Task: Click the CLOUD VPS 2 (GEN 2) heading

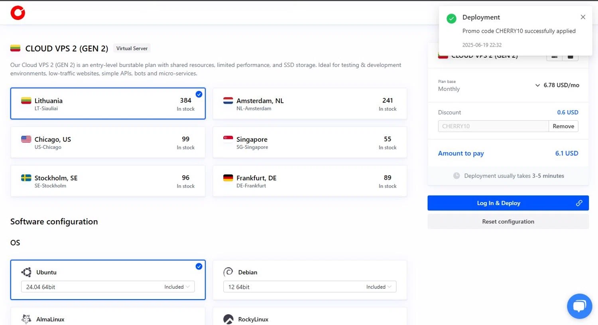Action: tap(67, 49)
